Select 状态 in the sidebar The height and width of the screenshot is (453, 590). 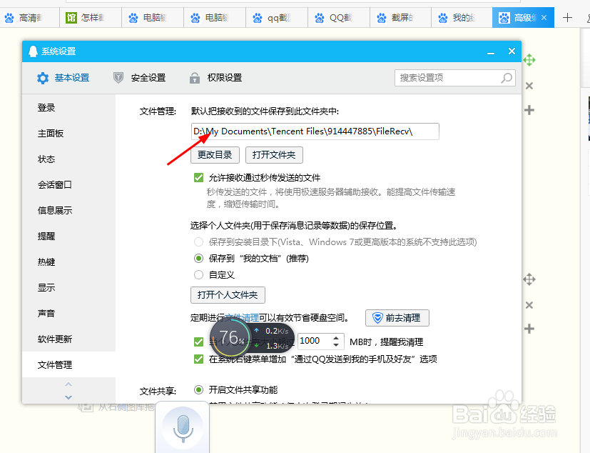coord(69,159)
